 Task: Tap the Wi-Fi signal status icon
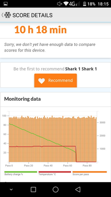click(x=66, y=4)
